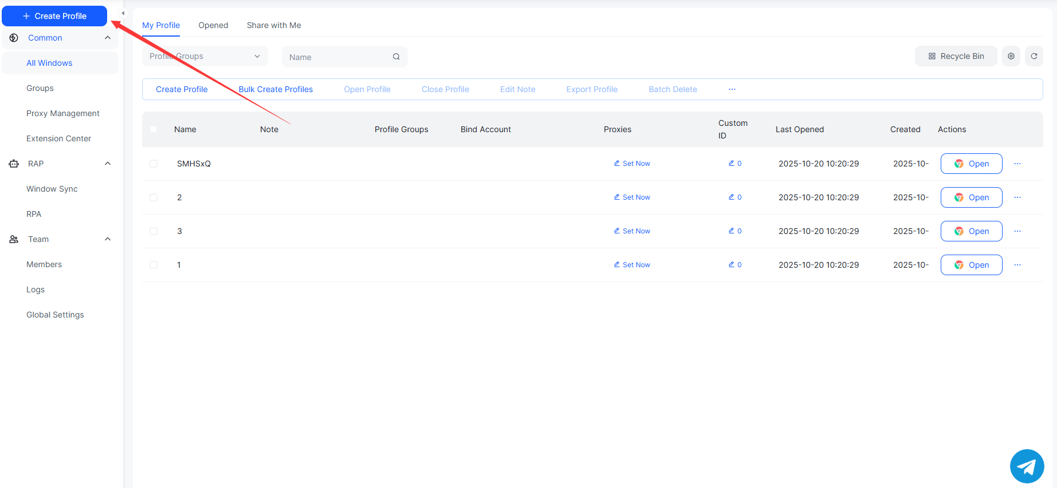Check the select-all checkbox in the table header

154,129
